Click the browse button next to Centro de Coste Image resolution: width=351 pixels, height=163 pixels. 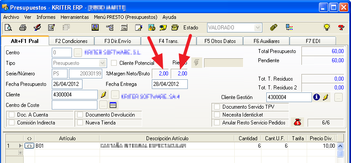[103, 105]
